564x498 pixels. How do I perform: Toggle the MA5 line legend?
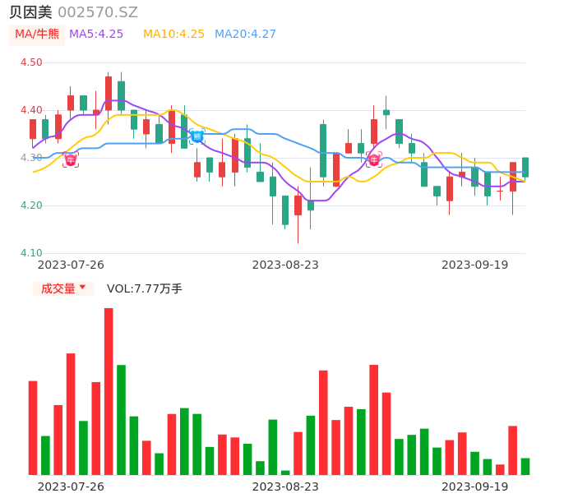(x=96, y=35)
